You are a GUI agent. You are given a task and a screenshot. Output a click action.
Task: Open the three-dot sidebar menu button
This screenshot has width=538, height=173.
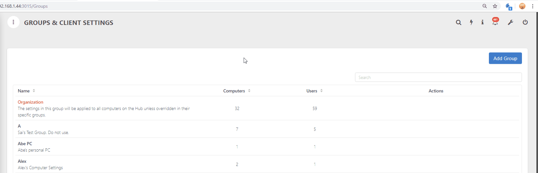pos(13,22)
